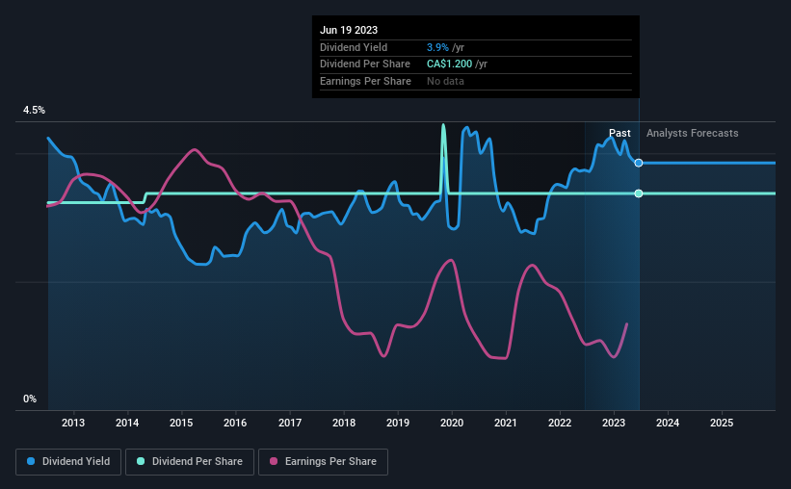Toggle the Dividend Yield legend button
The width and height of the screenshot is (791, 489).
tap(68, 462)
